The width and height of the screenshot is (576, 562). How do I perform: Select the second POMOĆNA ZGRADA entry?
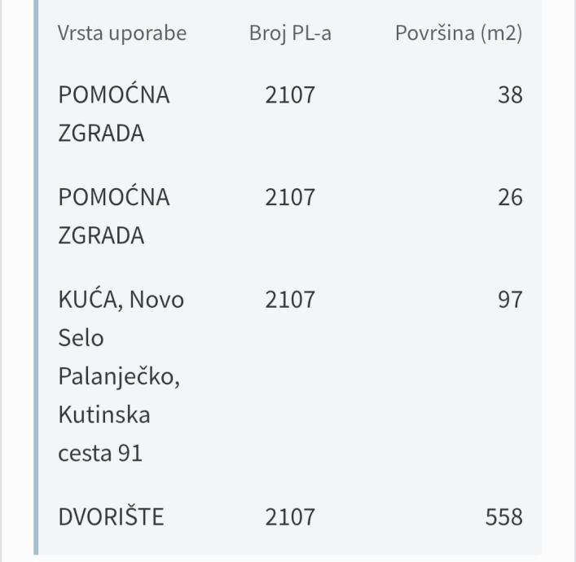click(114, 216)
